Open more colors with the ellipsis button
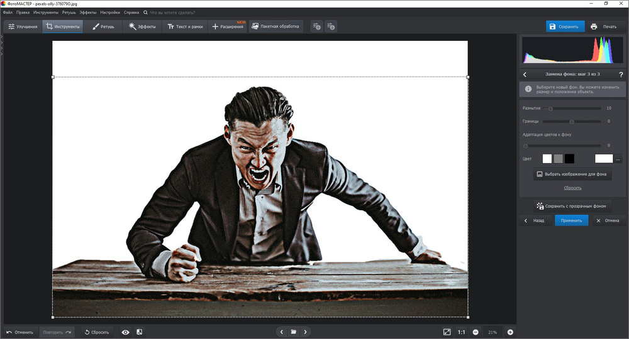This screenshot has height=339, width=629. pos(618,159)
